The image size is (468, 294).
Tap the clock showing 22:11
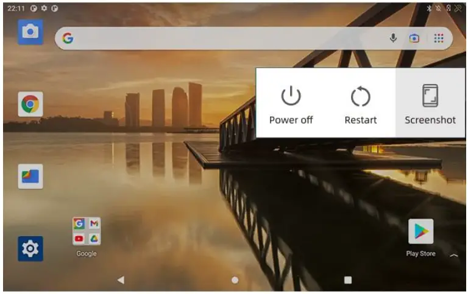[x=16, y=9]
